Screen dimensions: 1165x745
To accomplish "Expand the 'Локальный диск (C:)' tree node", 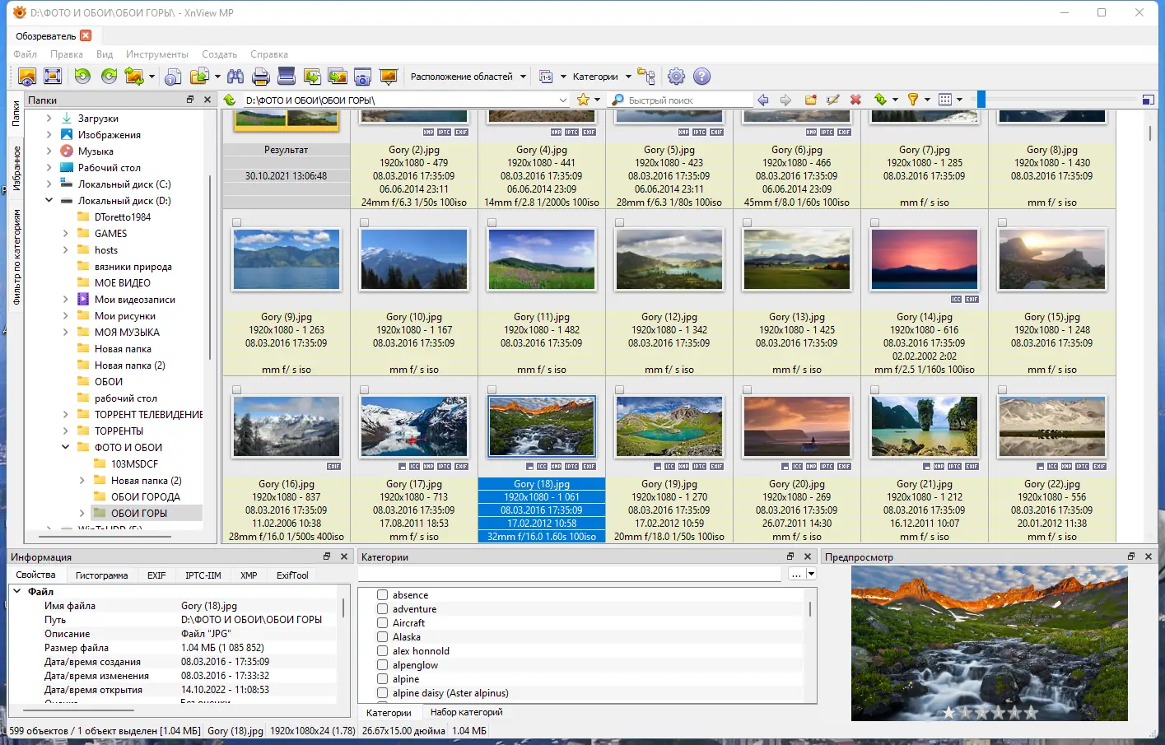I will pyautogui.click(x=49, y=184).
